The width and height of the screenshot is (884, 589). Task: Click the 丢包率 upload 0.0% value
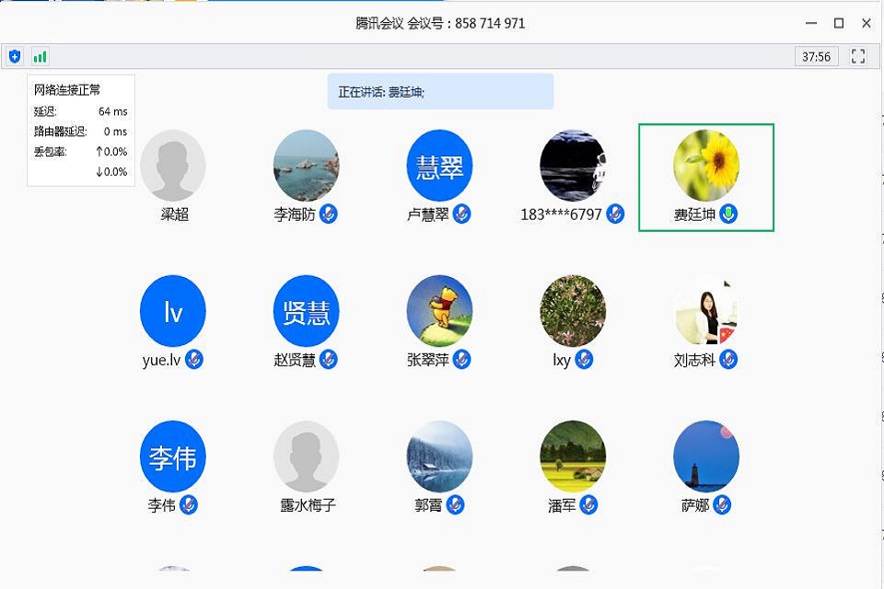tap(111, 152)
